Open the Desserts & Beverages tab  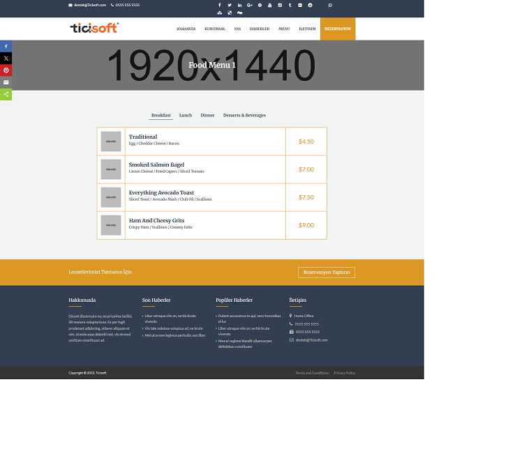244,115
